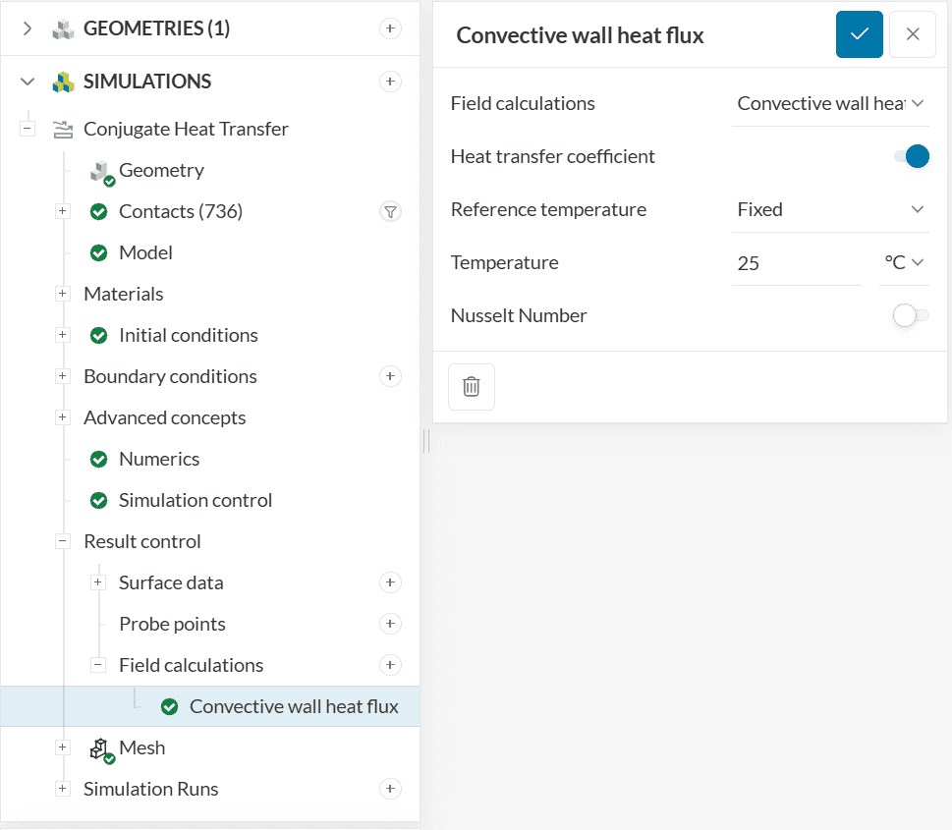This screenshot has width=952, height=830.
Task: Click the trash icon to delete field calculation
Action: 472,387
